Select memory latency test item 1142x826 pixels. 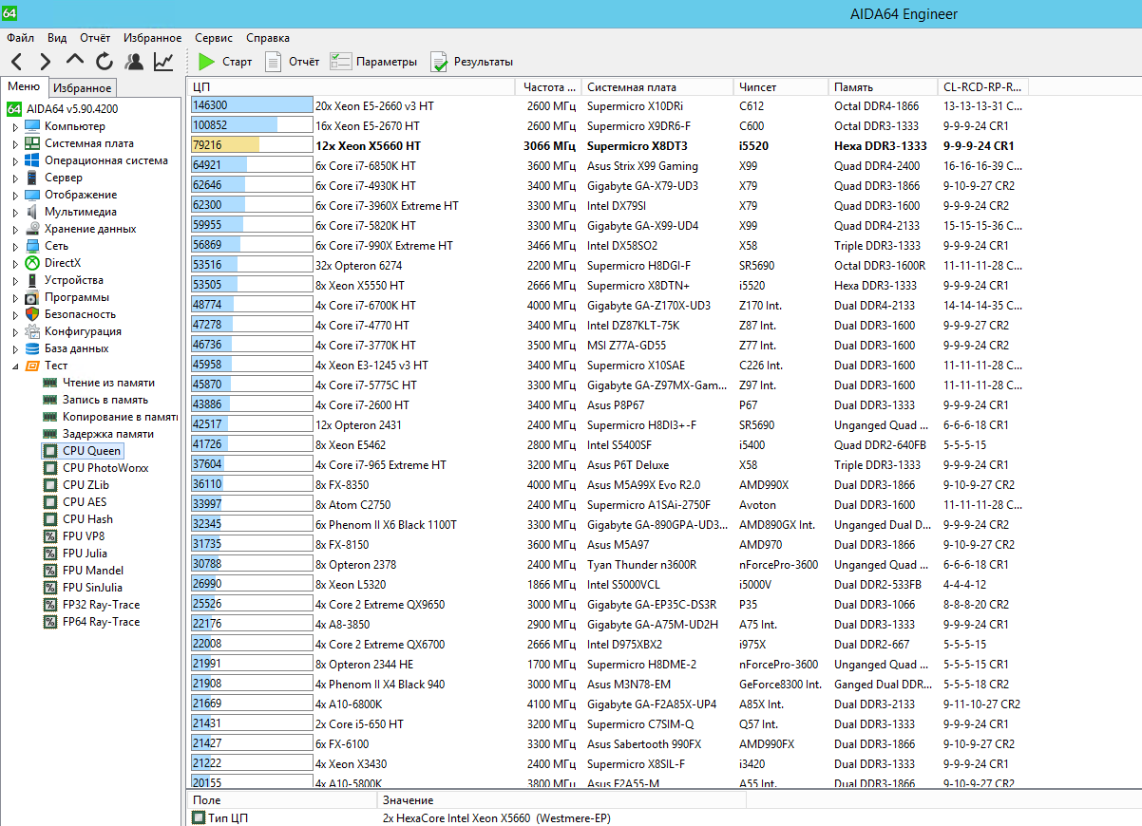click(107, 434)
